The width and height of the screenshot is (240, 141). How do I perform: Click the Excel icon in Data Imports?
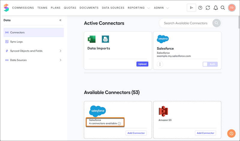point(91,39)
